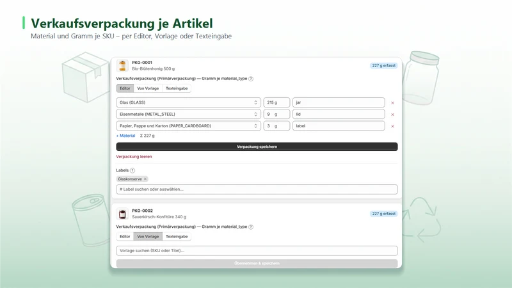
Task: Remove the Glas (GLASS) material row
Action: pos(392,103)
